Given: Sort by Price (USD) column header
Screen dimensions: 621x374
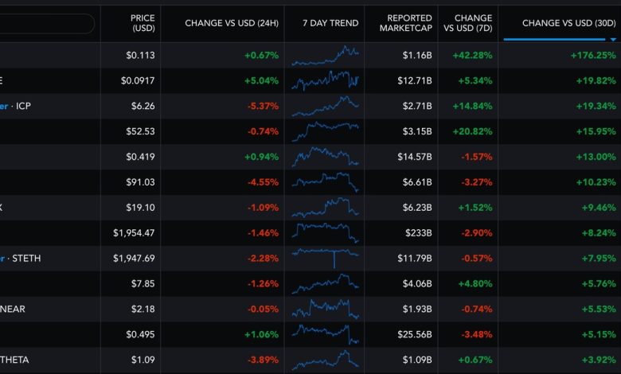Looking at the screenshot, I should 143,23.
